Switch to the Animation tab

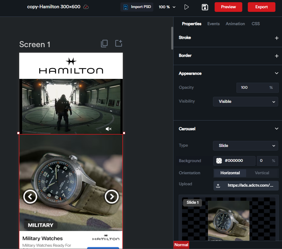coord(235,24)
